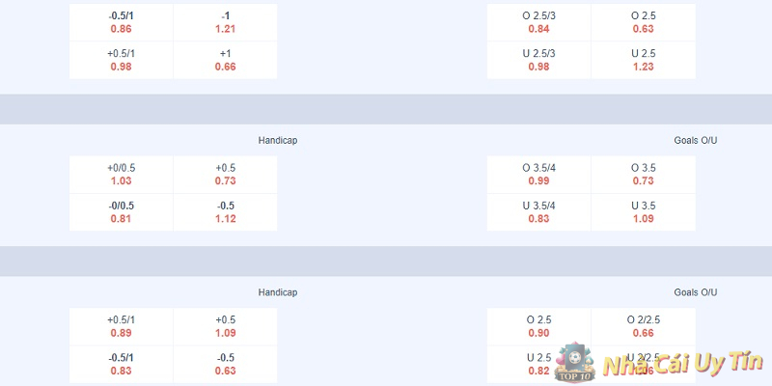Choose handicap +0.5 at odds 0.73

(x=225, y=174)
